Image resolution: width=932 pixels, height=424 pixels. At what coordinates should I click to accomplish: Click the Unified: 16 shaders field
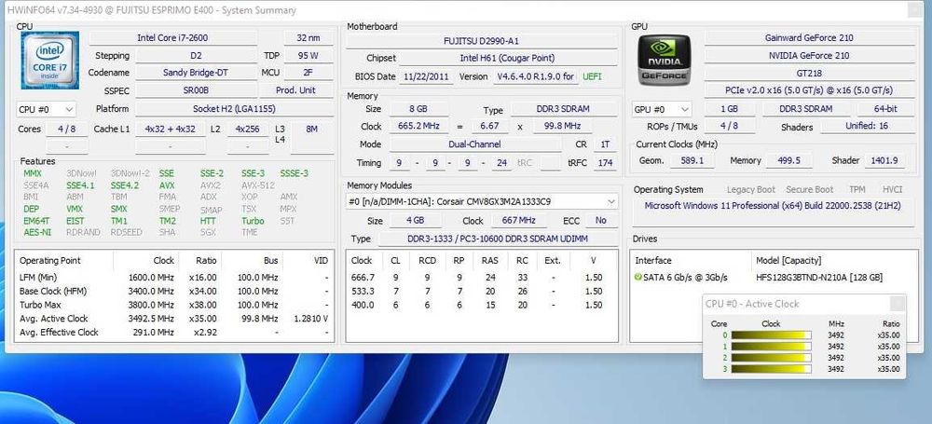(x=867, y=126)
